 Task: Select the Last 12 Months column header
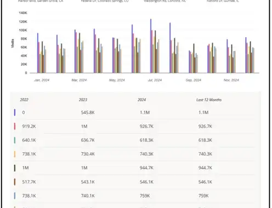click(x=209, y=100)
